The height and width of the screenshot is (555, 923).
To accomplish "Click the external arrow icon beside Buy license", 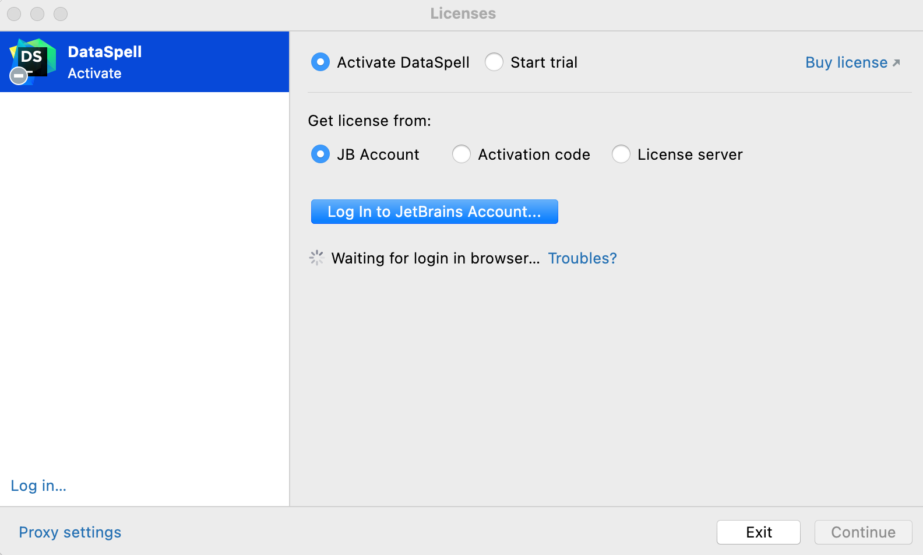I will coord(896,63).
